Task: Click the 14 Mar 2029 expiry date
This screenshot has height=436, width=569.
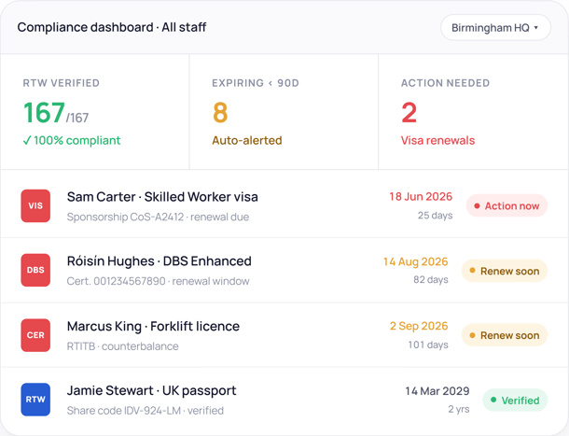Action: (437, 391)
